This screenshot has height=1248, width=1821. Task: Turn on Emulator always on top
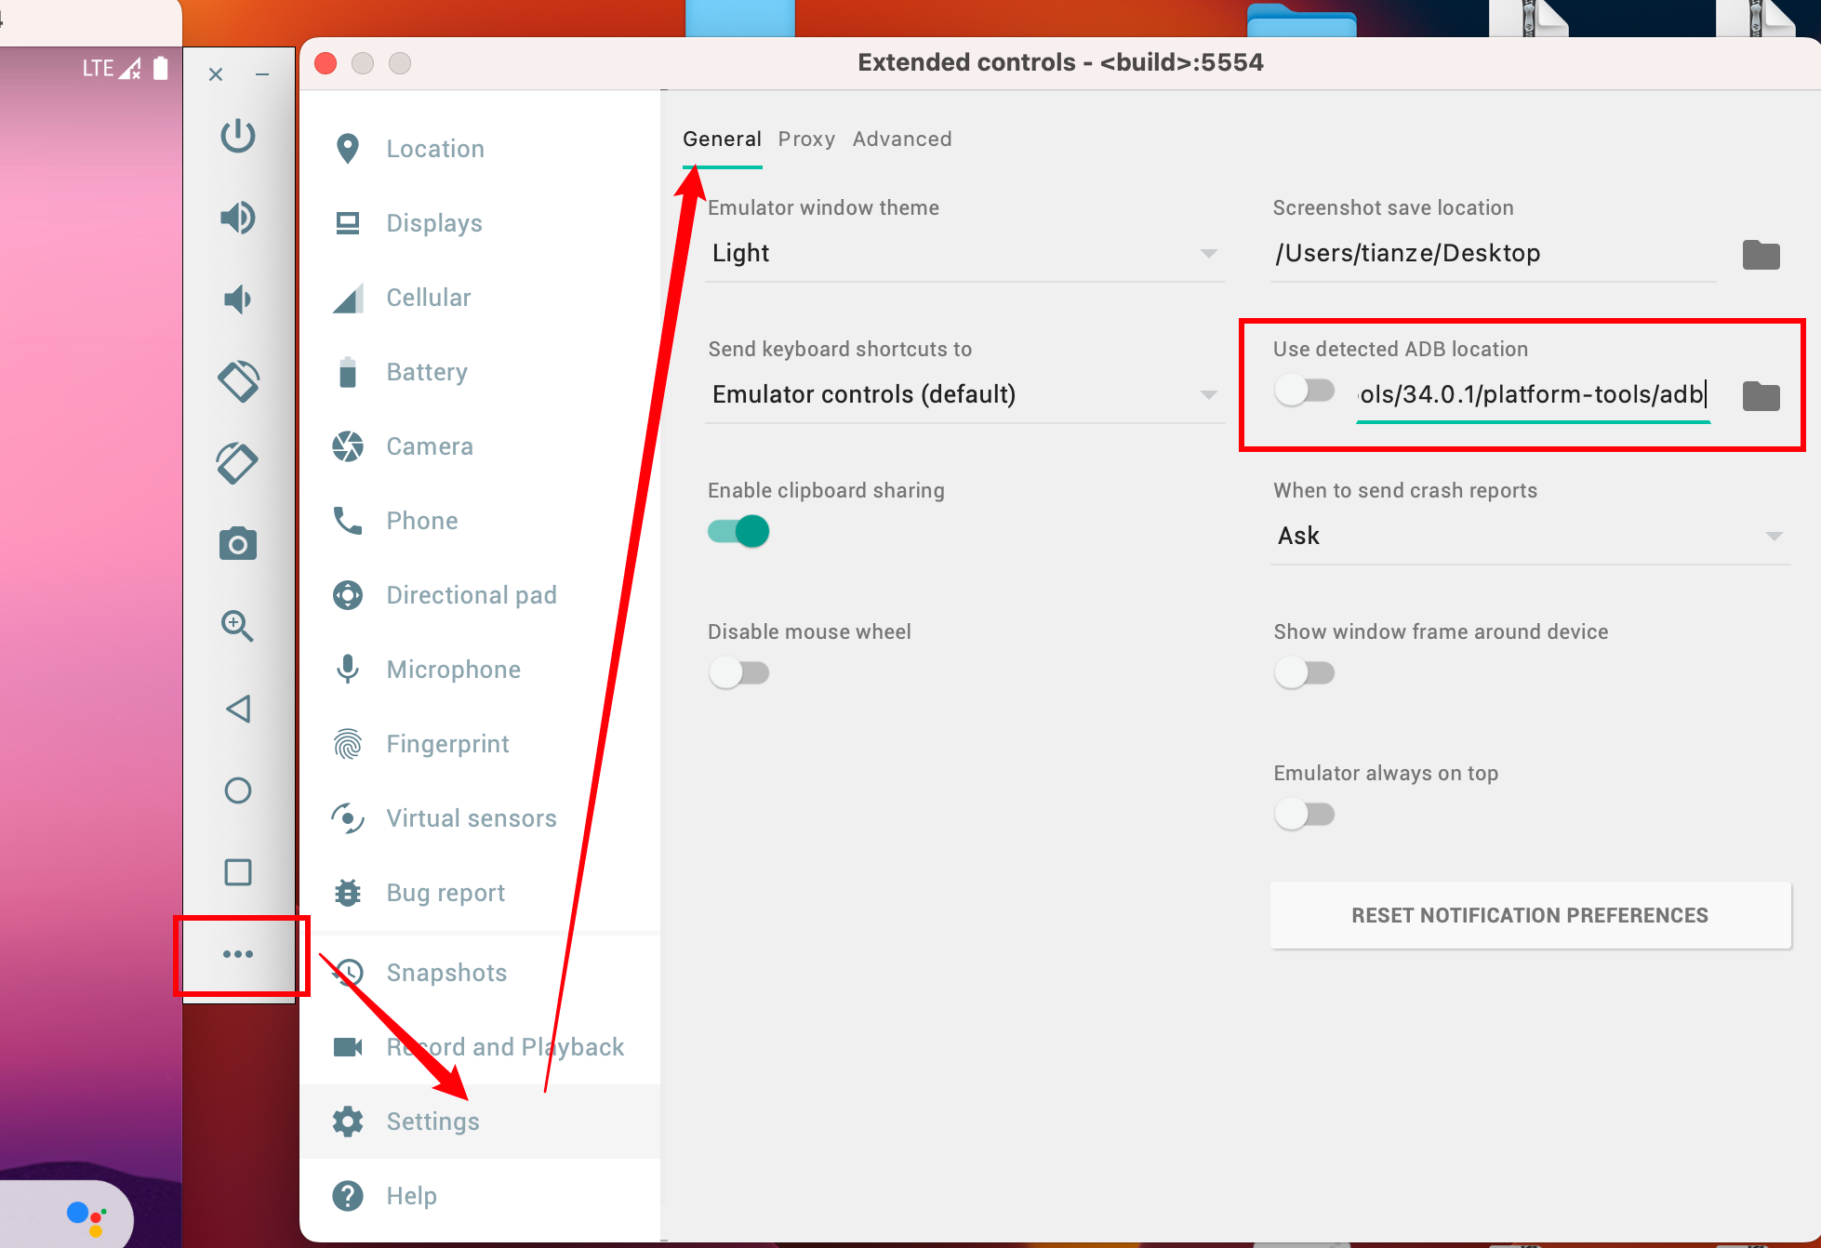(1305, 815)
